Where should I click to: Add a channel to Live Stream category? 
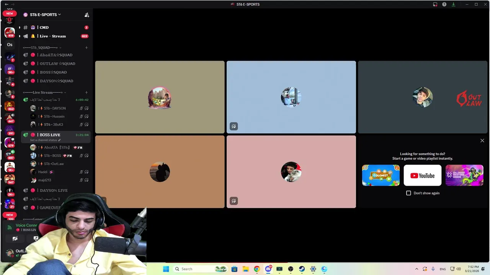[87, 92]
